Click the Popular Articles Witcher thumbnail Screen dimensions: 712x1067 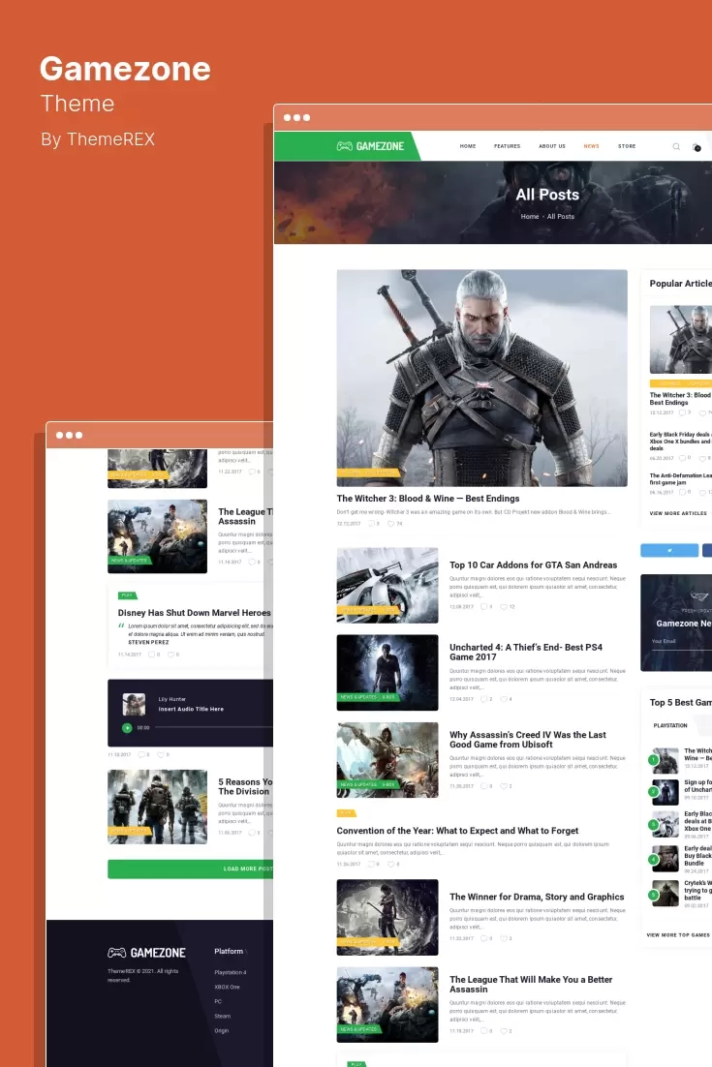681,342
